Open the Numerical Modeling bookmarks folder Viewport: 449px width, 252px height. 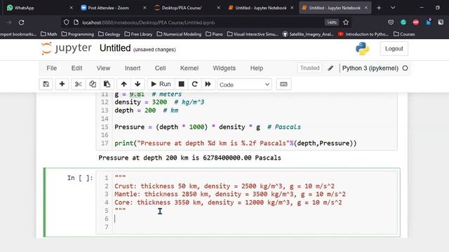tap(179, 34)
